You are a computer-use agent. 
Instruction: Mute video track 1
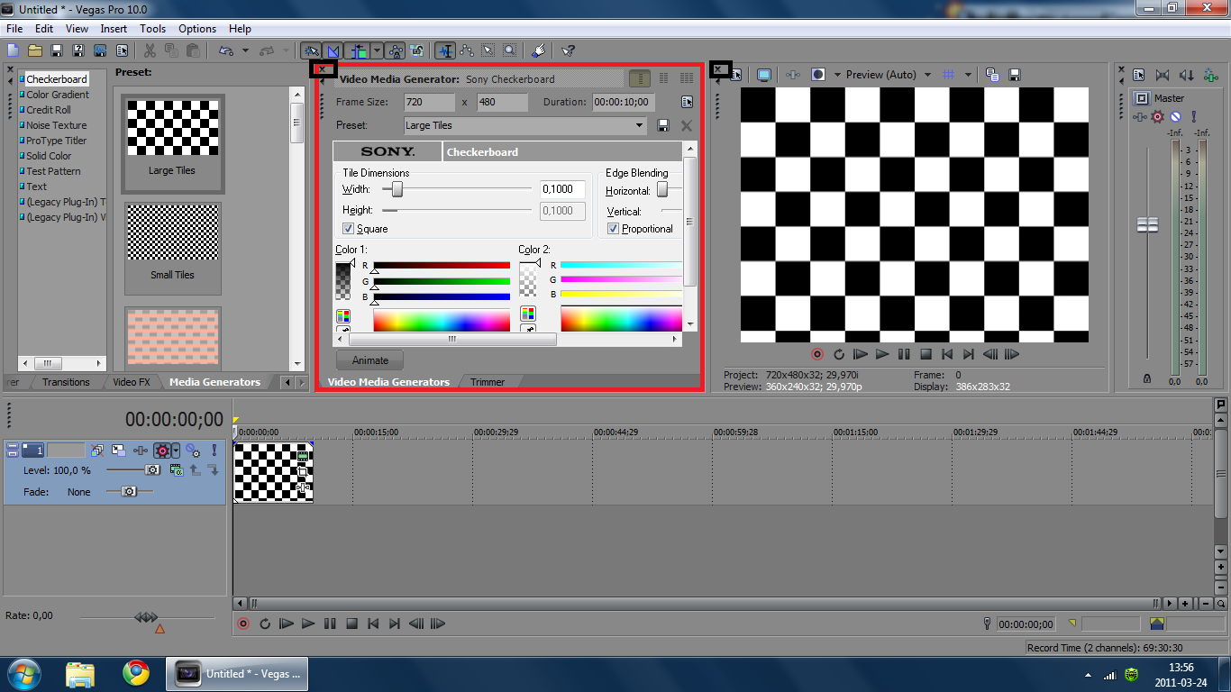click(x=193, y=451)
